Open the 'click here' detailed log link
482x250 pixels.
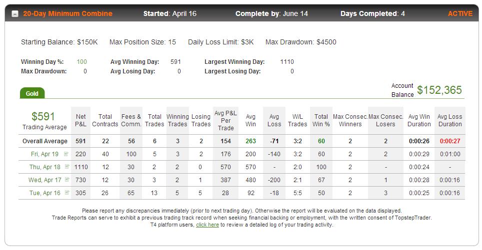point(207,225)
